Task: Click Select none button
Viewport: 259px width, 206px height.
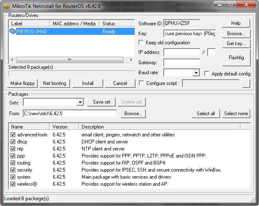Action: click(236, 114)
